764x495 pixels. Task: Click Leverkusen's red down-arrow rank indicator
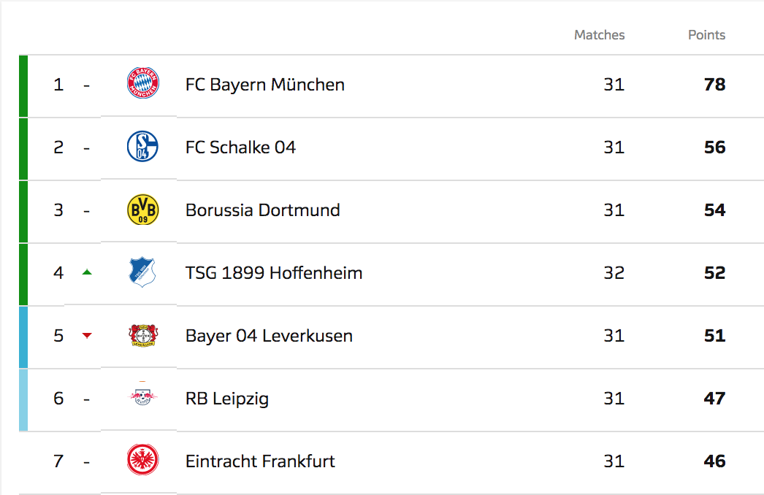point(87,335)
